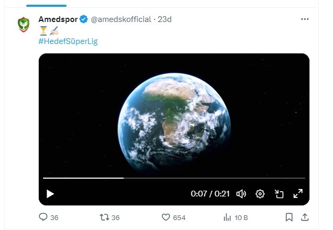Bookmark this tweet
333x230 pixels.
click(289, 217)
